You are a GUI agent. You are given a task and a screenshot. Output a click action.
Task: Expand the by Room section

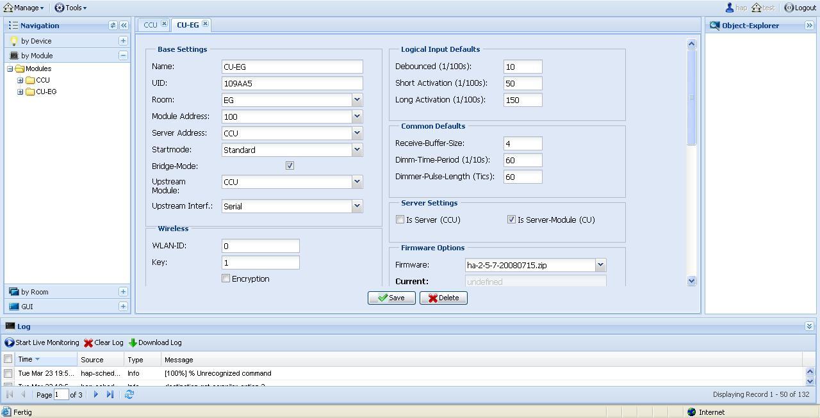[x=123, y=291]
